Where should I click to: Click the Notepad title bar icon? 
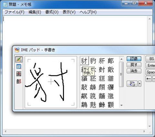(x=5, y=5)
